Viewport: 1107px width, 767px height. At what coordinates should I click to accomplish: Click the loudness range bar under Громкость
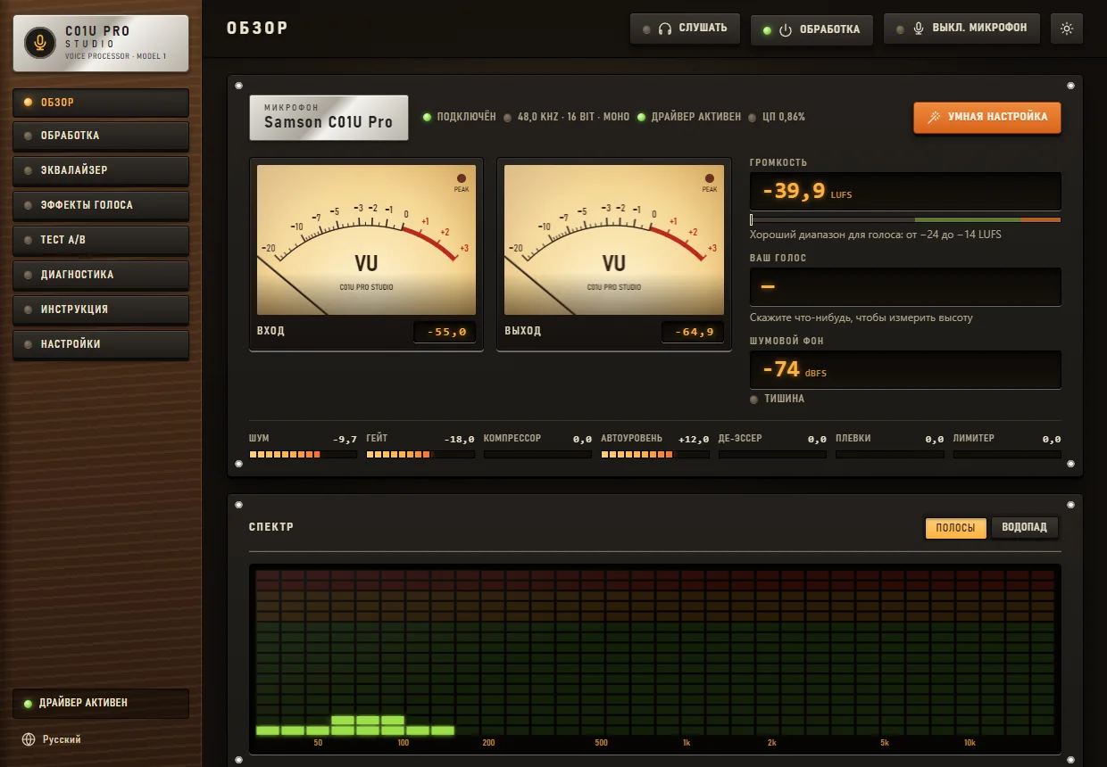905,219
